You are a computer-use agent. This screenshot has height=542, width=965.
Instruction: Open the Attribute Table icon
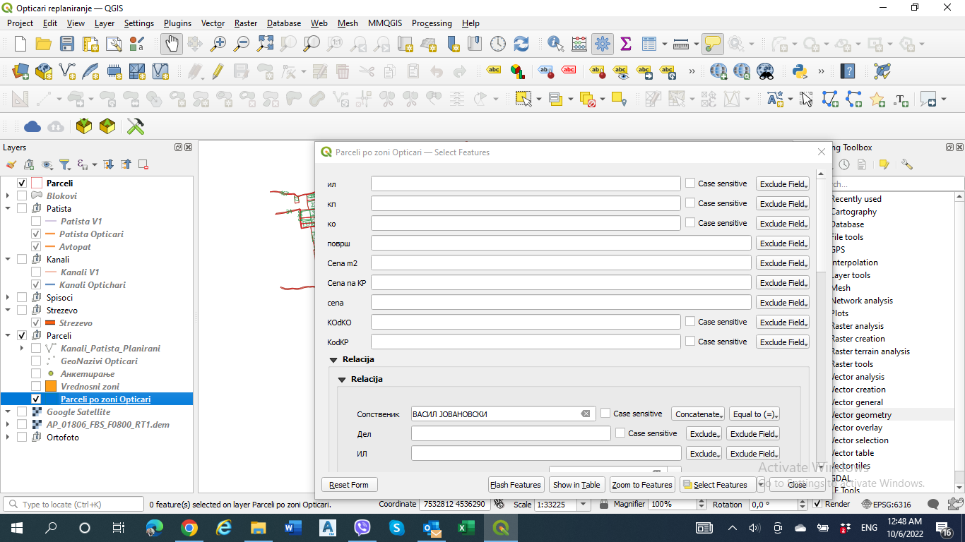point(649,44)
